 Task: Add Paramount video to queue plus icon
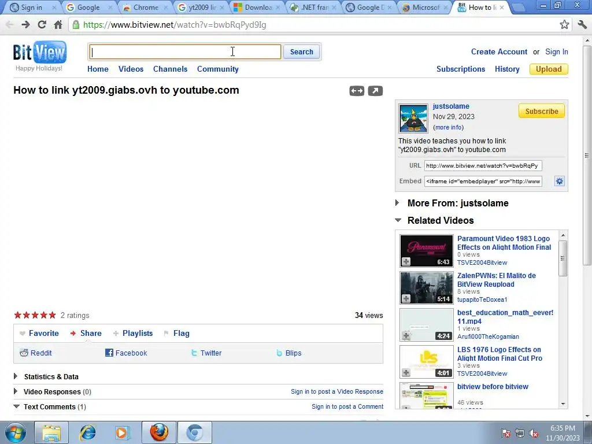406,261
